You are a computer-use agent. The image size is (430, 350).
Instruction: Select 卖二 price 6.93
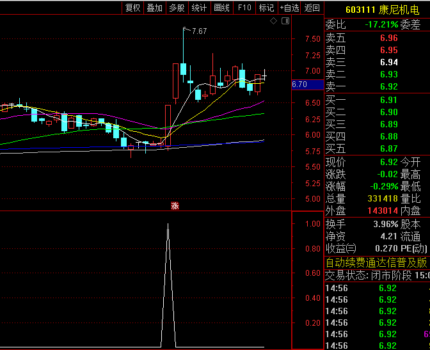click(x=389, y=74)
